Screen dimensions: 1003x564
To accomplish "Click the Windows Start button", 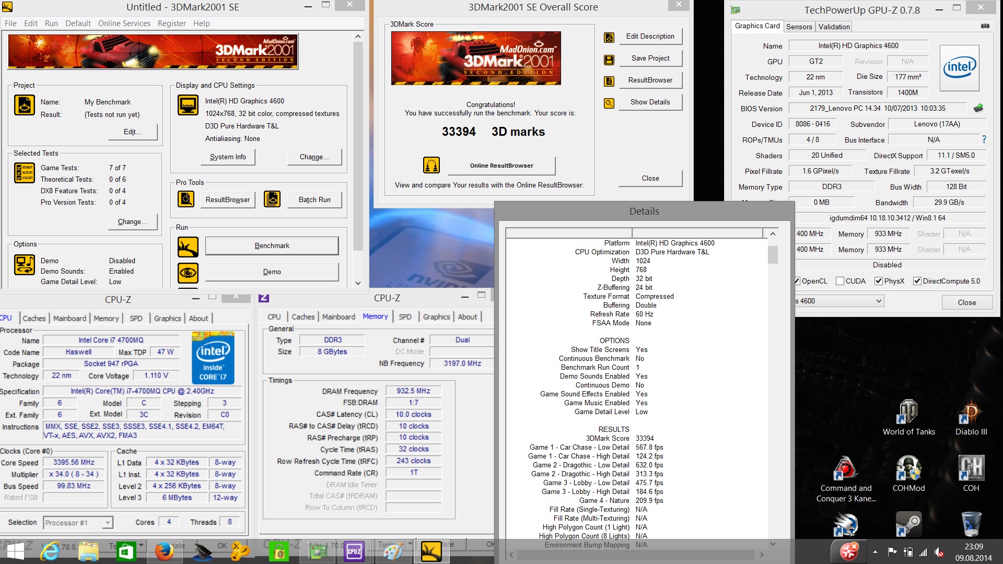I will [x=15, y=551].
